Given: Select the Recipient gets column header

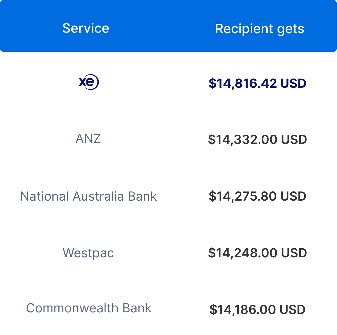Looking at the screenshot, I should [x=259, y=29].
